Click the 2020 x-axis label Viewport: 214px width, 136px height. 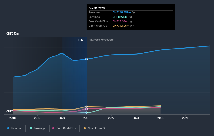pos(62,118)
